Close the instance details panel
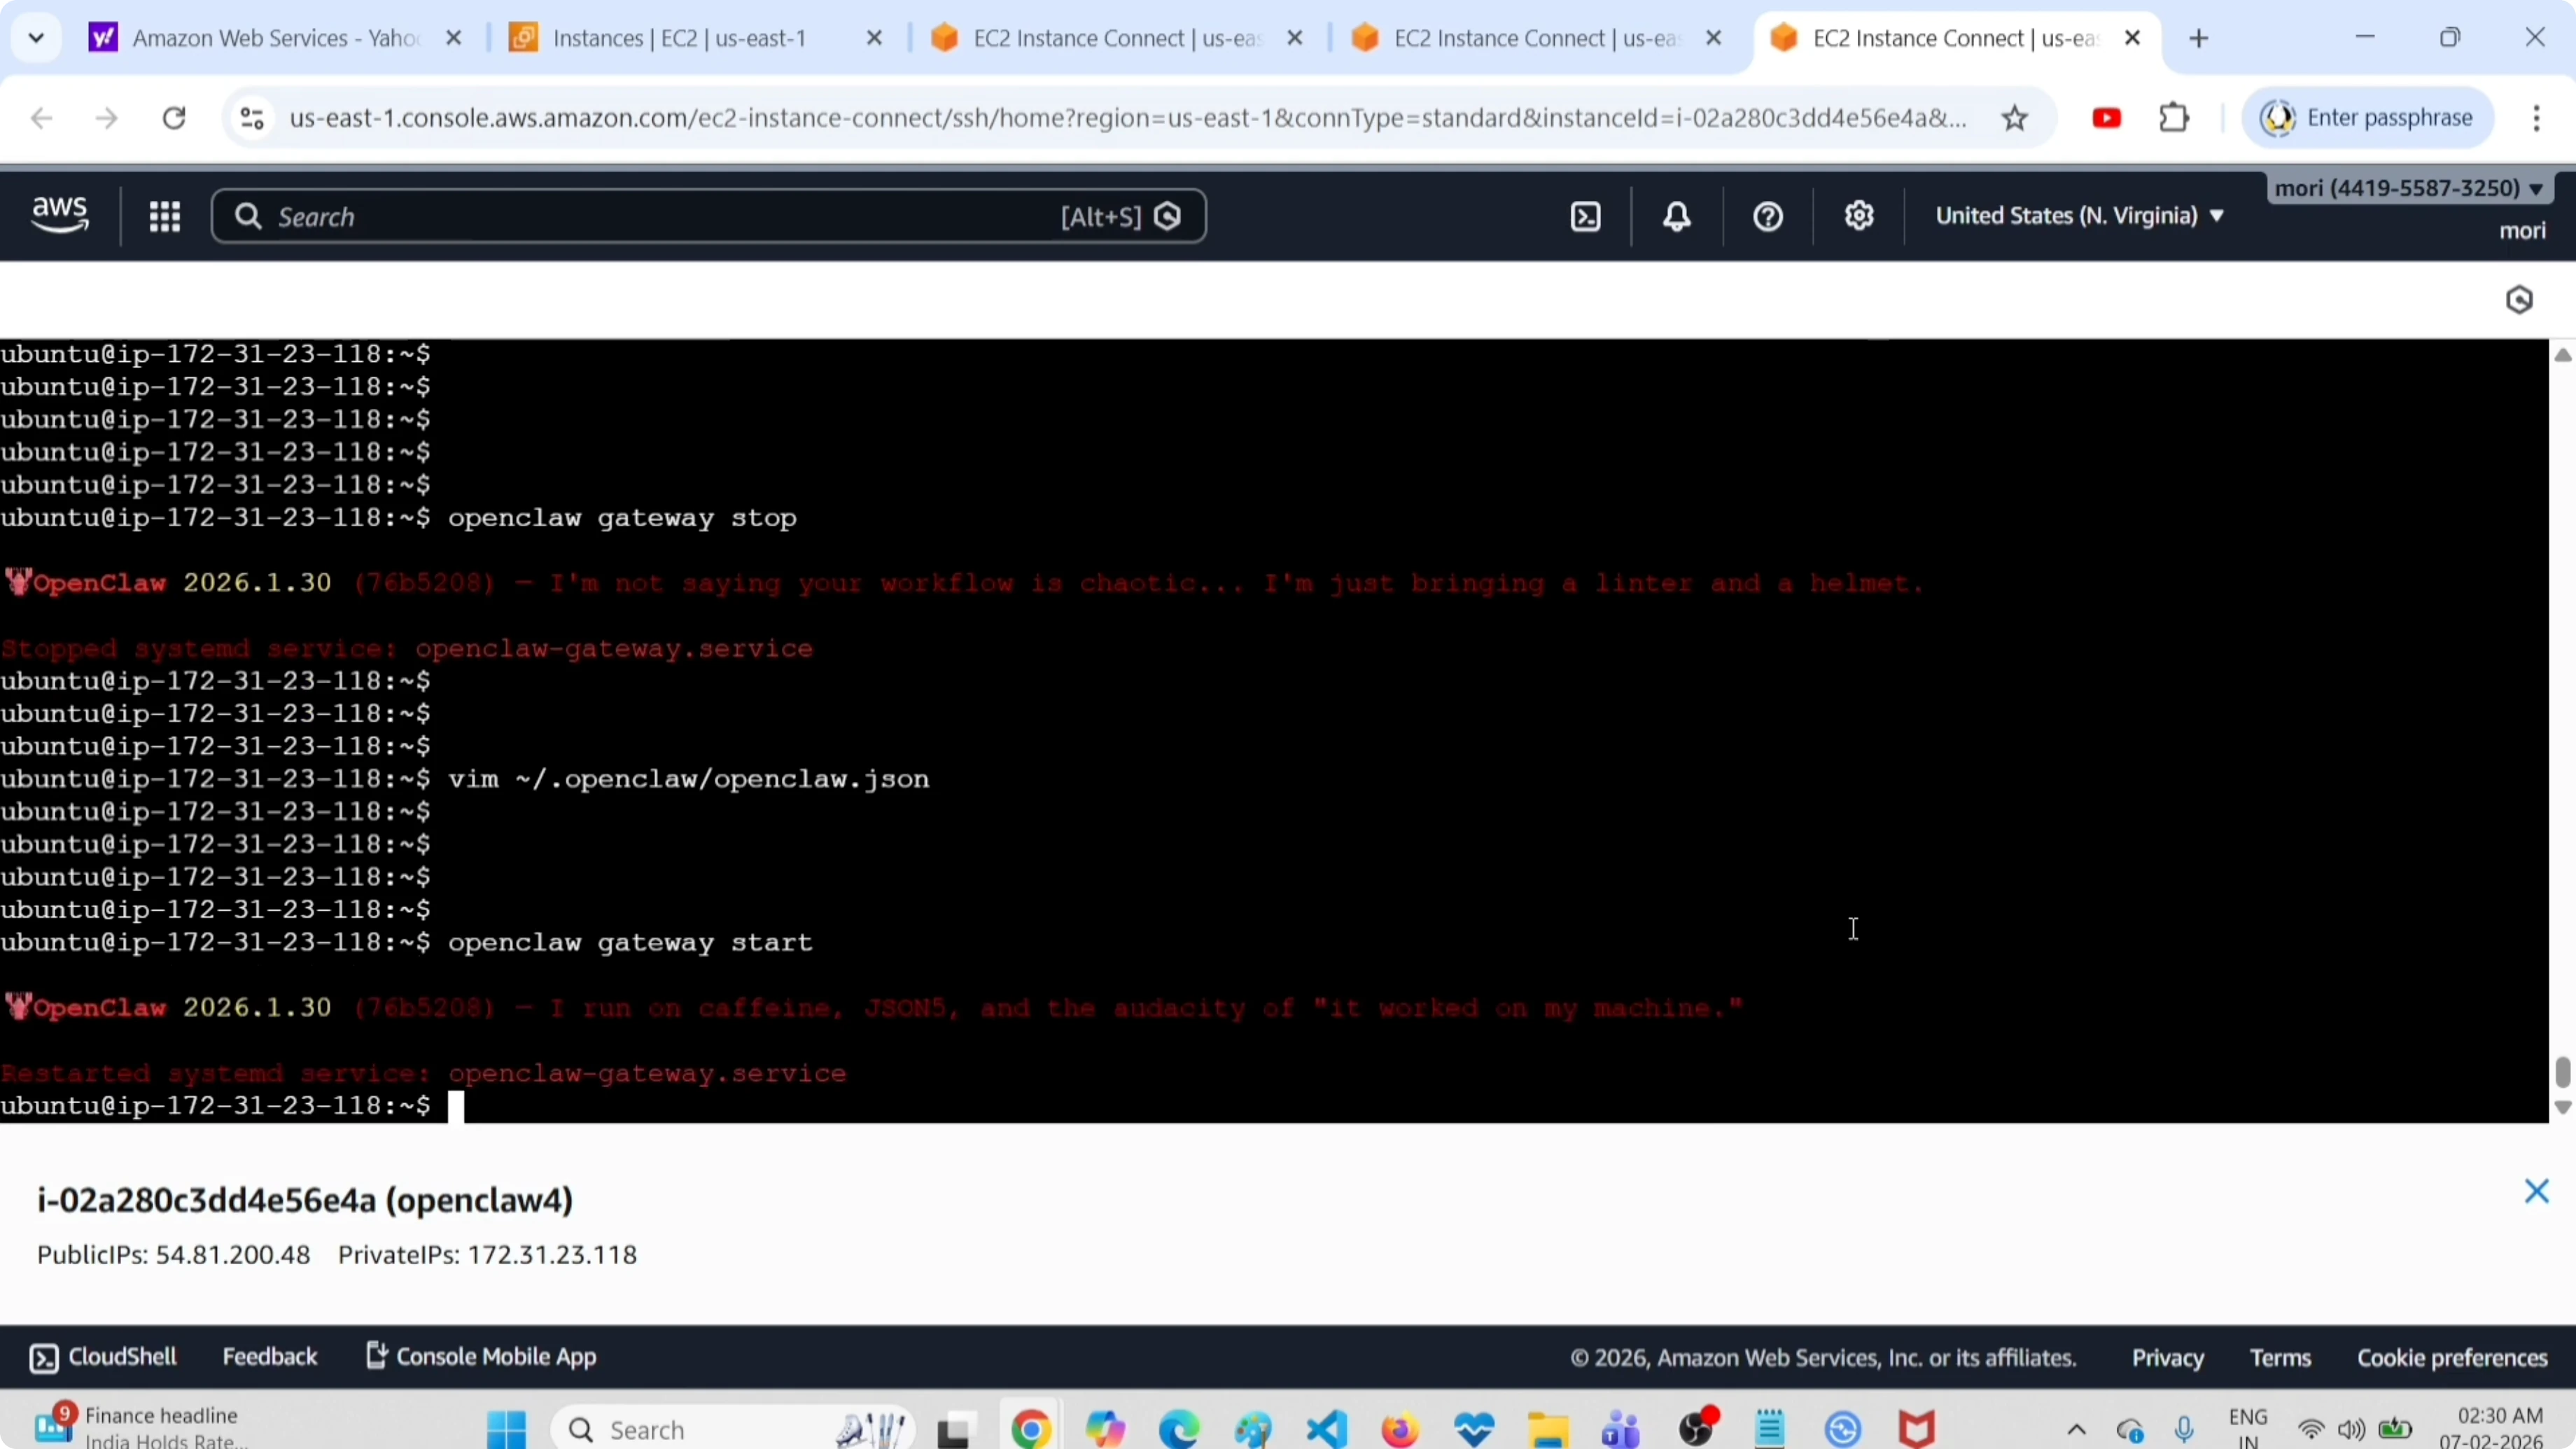Viewport: 2576px width, 1449px height. point(2536,1191)
